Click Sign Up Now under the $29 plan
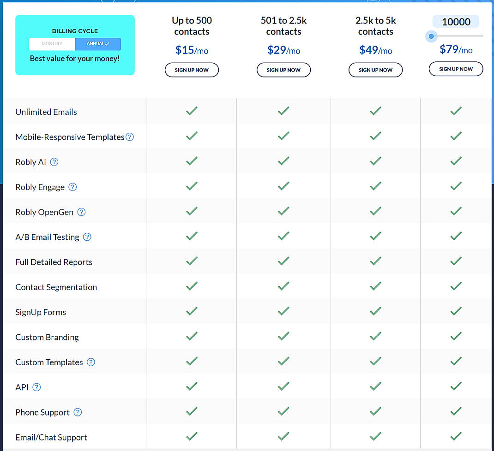 point(283,70)
